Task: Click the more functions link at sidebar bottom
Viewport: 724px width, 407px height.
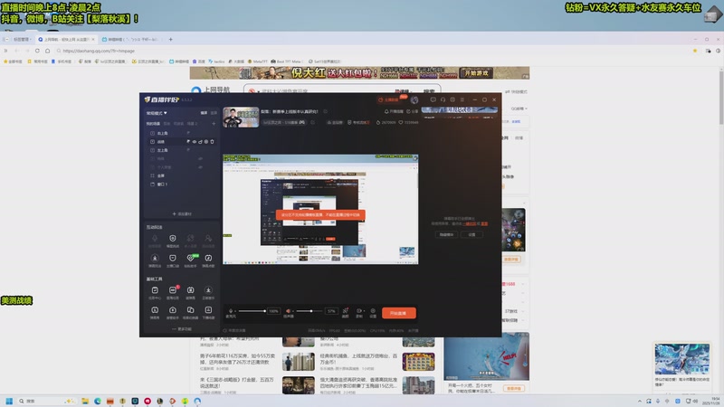Action: click(x=182, y=329)
